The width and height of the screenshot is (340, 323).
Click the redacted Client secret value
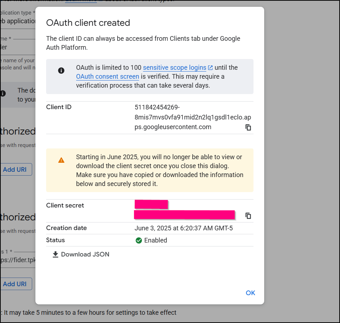(x=184, y=210)
